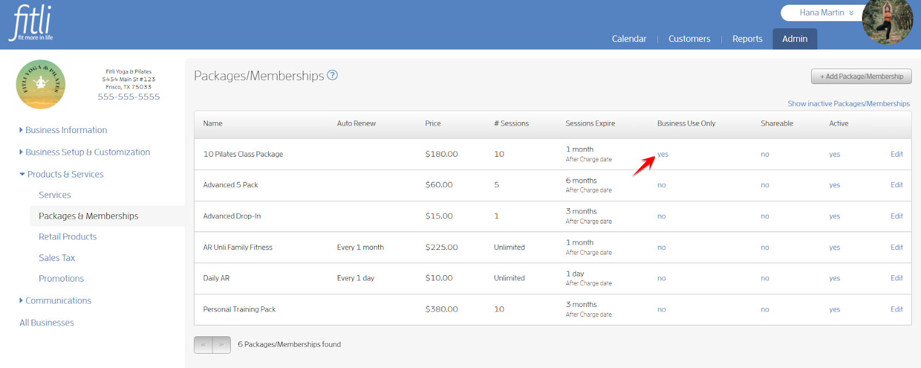Click the Price column header
The image size is (921, 368).
(x=433, y=123)
